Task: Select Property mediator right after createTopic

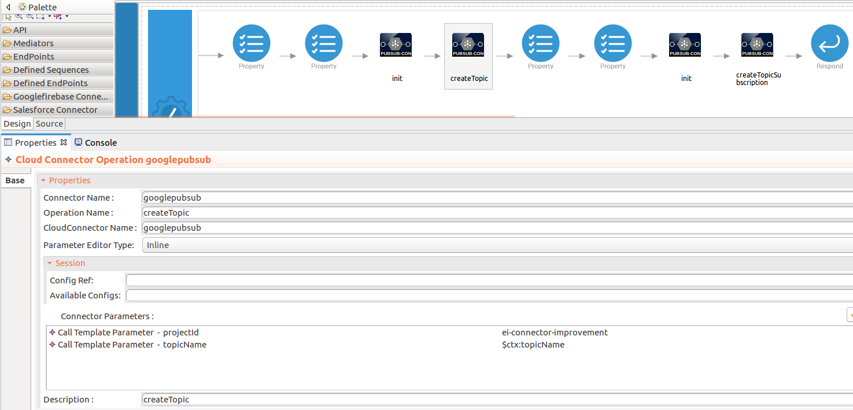Action: (x=541, y=43)
